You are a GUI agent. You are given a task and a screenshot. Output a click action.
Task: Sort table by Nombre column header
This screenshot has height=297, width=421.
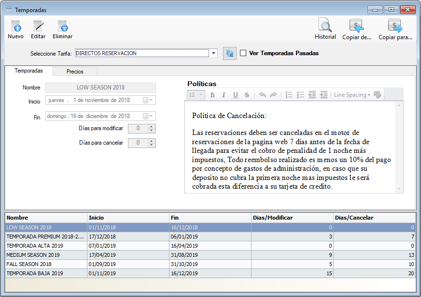click(46, 218)
